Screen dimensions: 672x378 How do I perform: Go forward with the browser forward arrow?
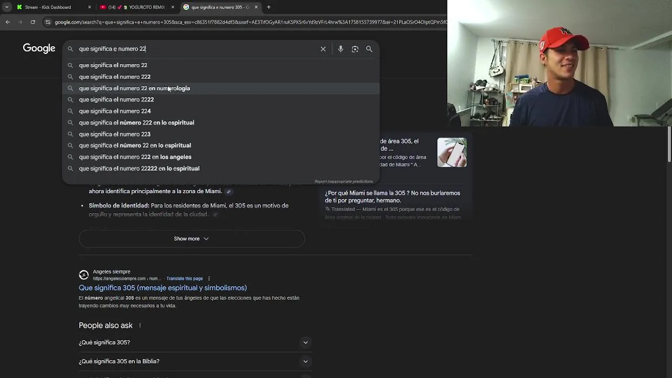[x=20, y=22]
